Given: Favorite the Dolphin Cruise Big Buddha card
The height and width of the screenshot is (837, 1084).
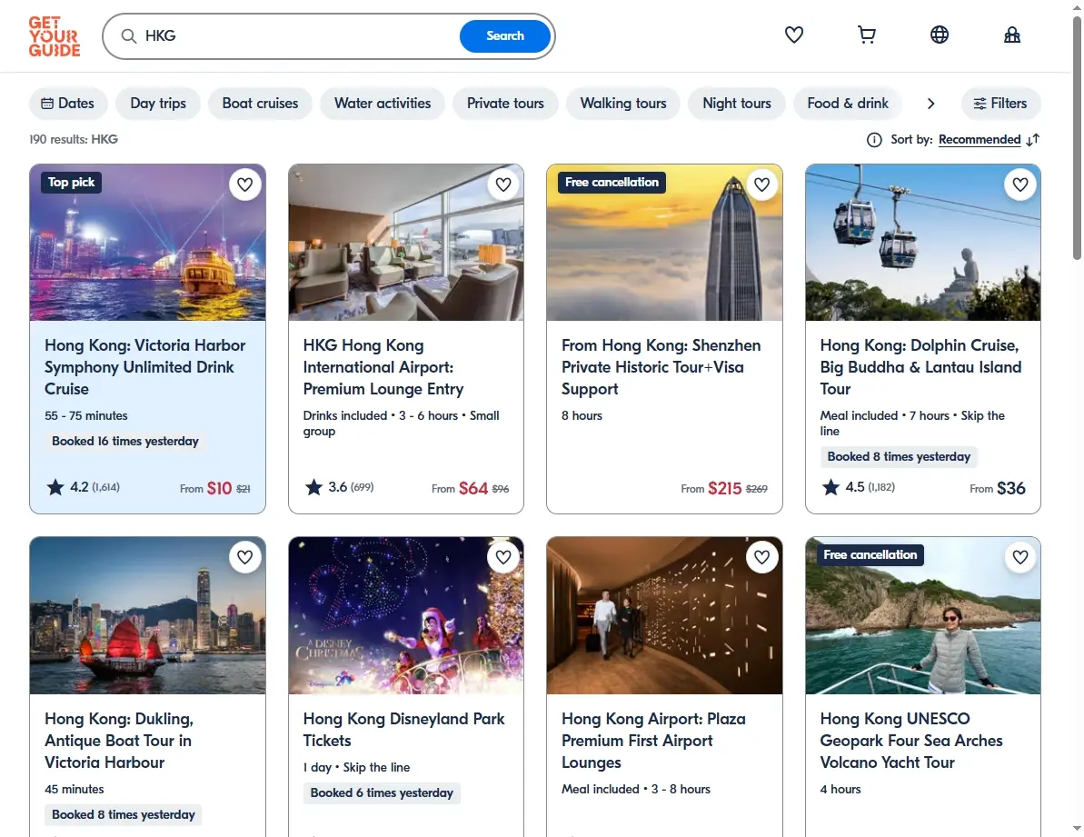Looking at the screenshot, I should pyautogui.click(x=1020, y=184).
